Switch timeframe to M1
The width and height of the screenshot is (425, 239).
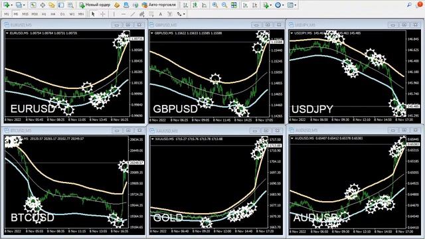pyautogui.click(x=7, y=14)
